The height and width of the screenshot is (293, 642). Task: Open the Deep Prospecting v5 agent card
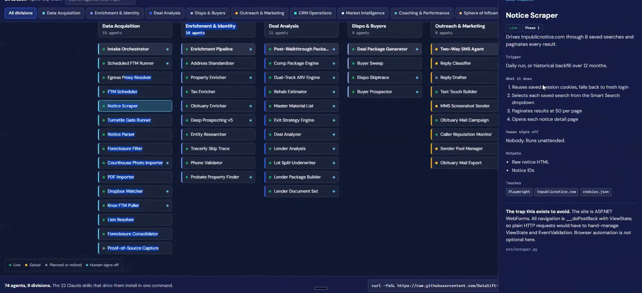click(218, 120)
